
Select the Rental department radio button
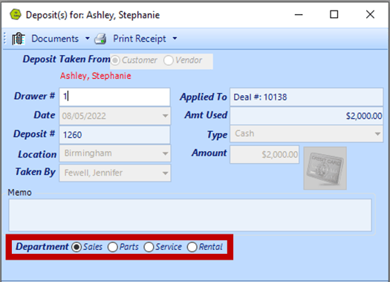[192, 247]
